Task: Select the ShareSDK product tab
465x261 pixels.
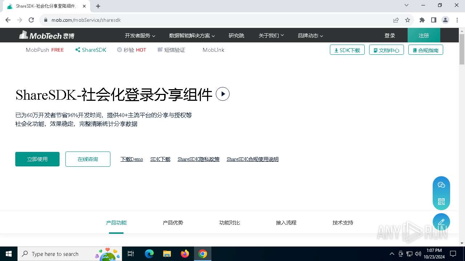Action: (x=91, y=50)
